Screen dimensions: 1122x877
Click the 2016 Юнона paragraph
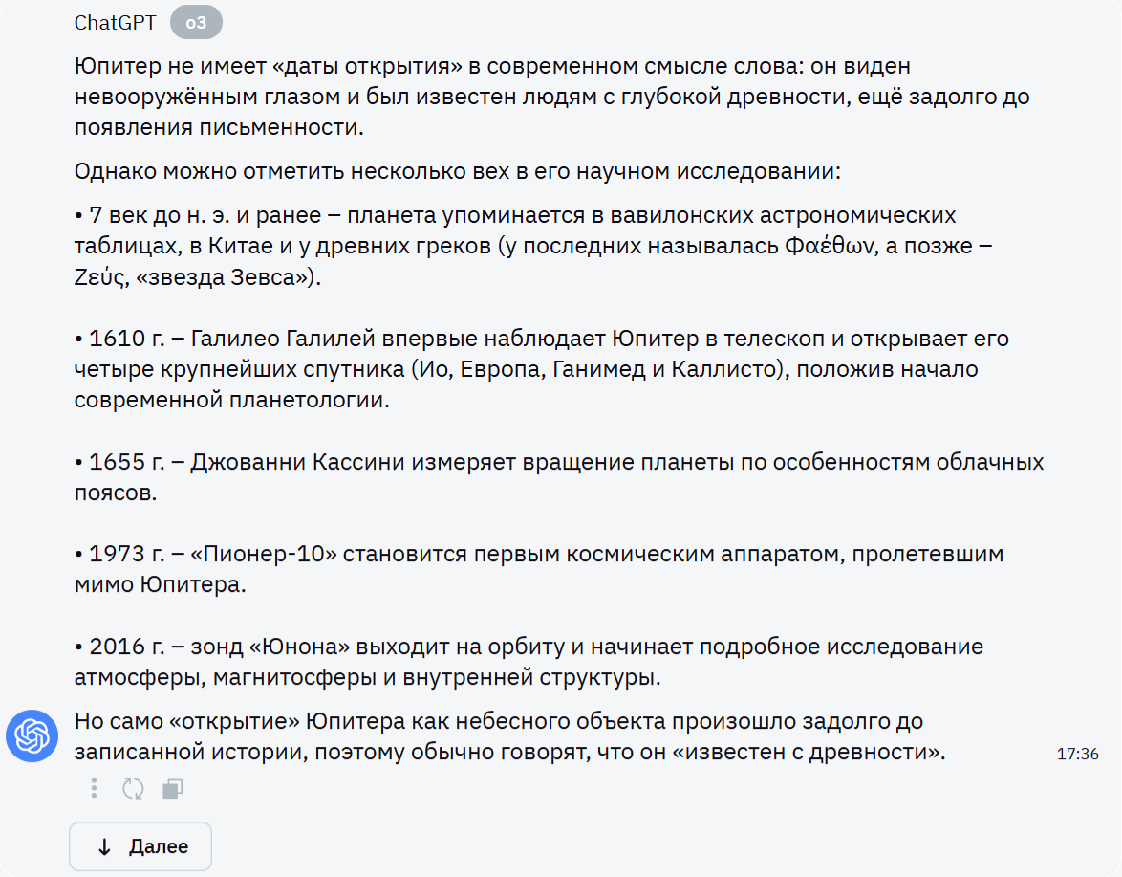coord(528,660)
